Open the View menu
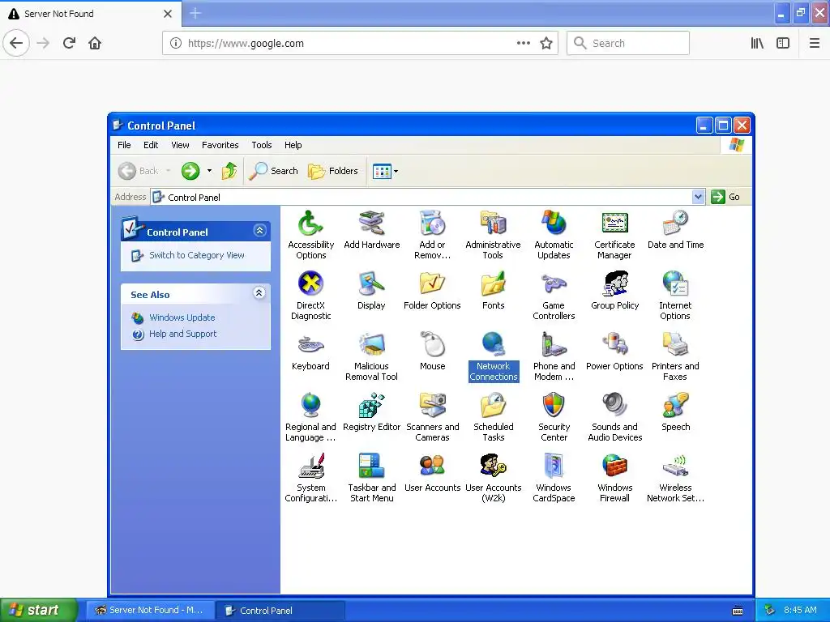This screenshot has height=622, width=830. point(180,145)
